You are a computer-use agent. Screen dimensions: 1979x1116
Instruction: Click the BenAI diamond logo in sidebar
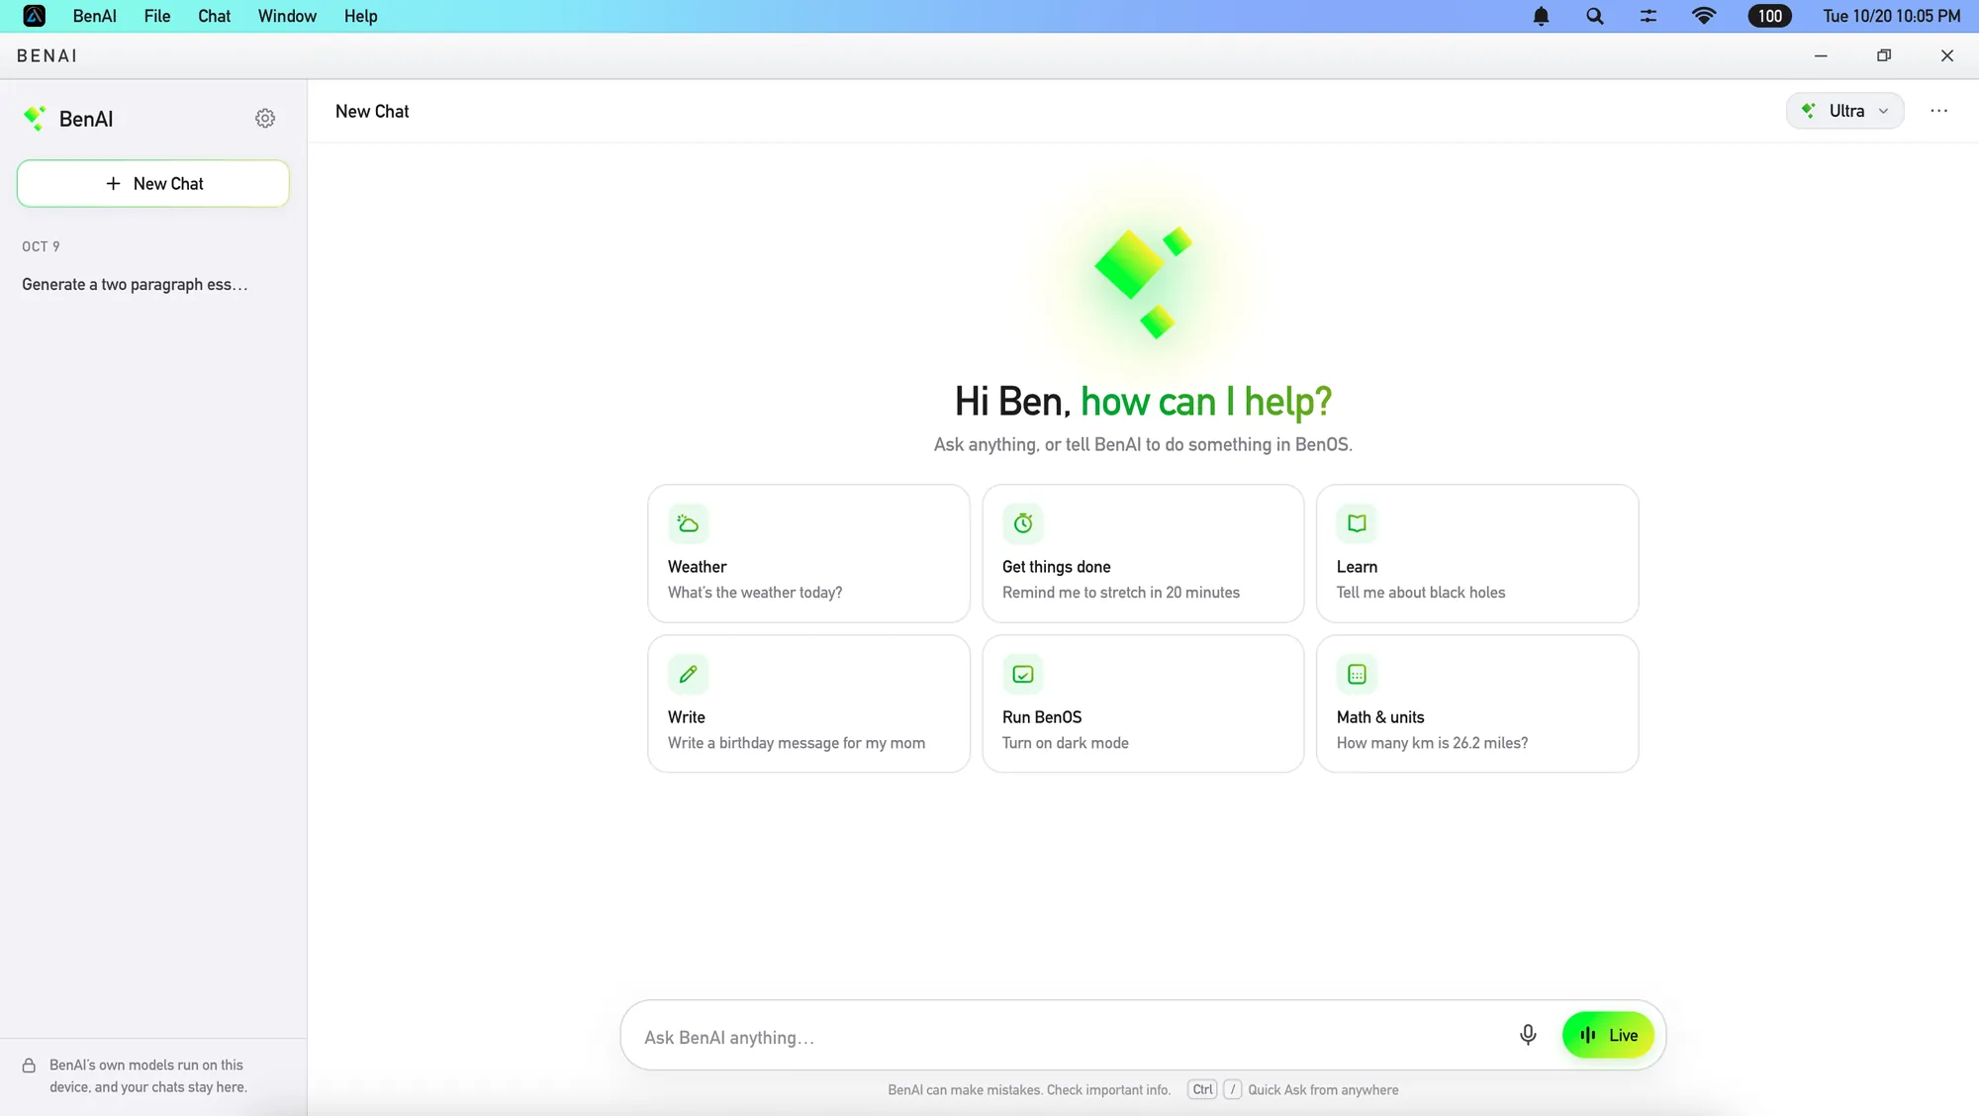35,119
